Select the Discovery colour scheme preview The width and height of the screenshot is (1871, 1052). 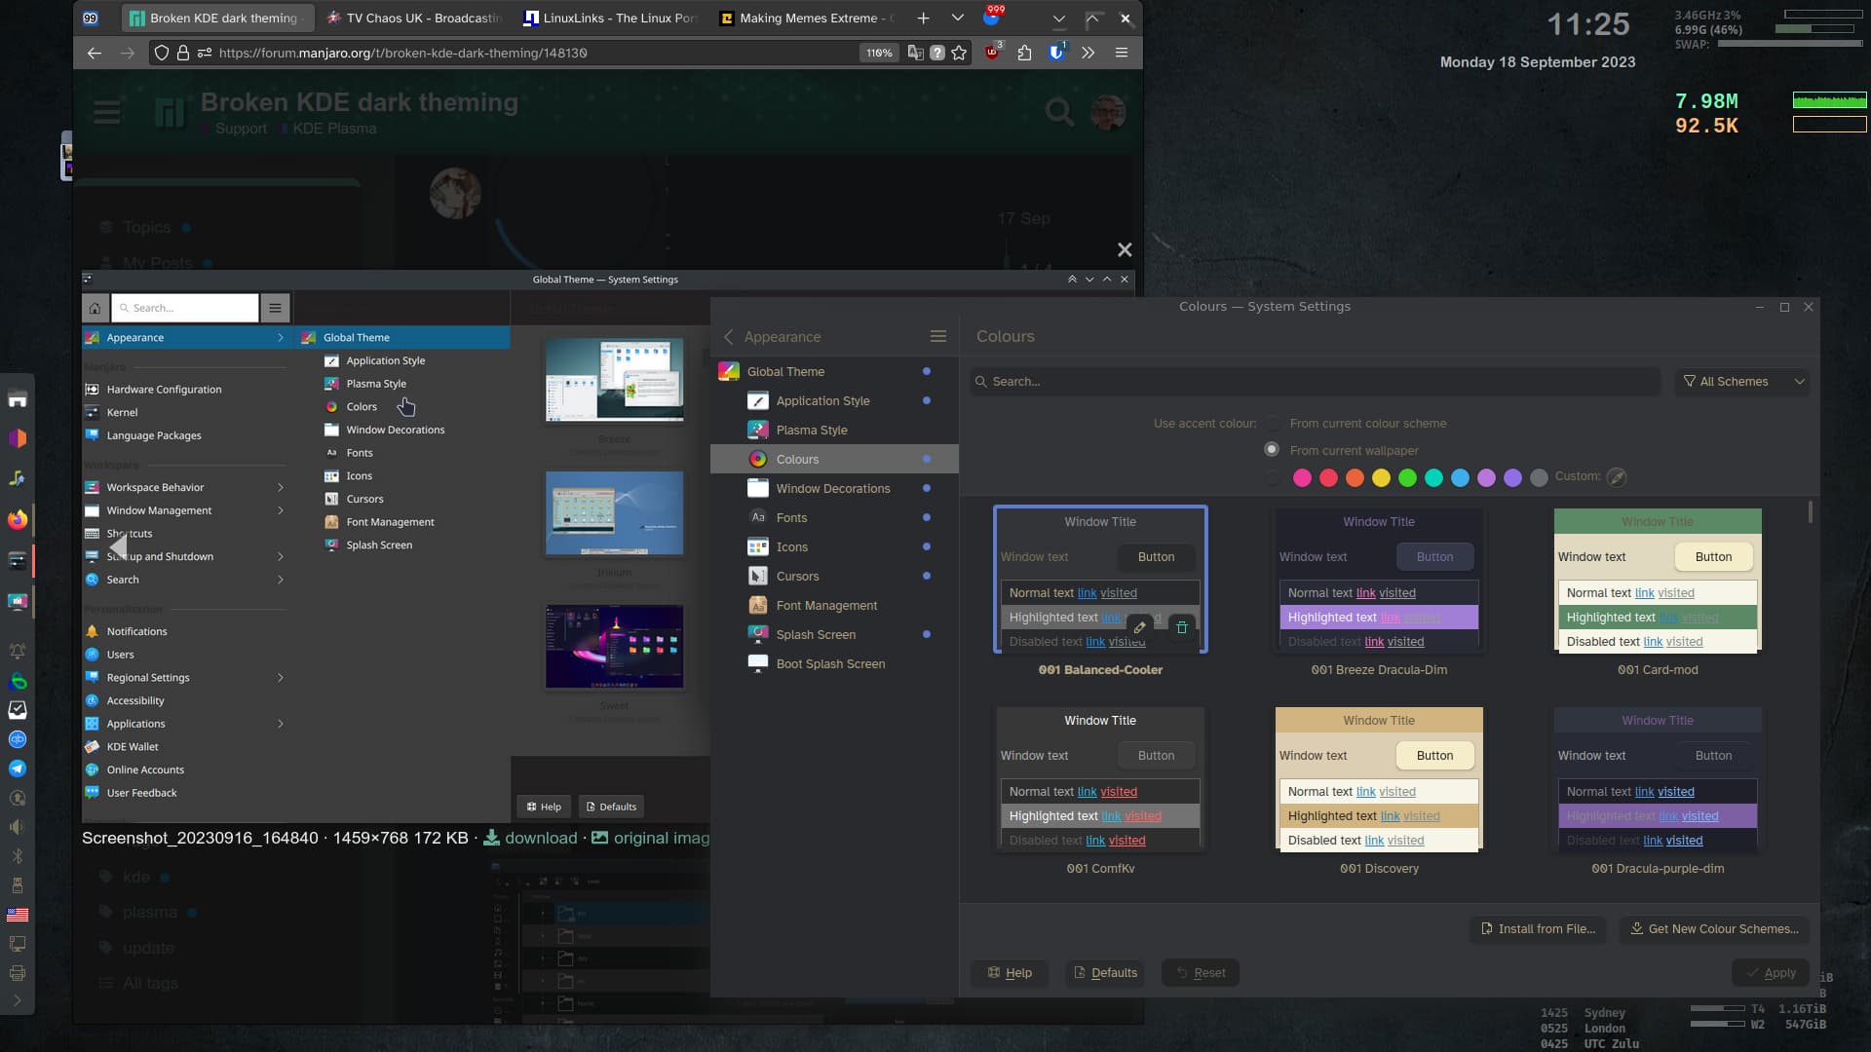[1379, 779]
